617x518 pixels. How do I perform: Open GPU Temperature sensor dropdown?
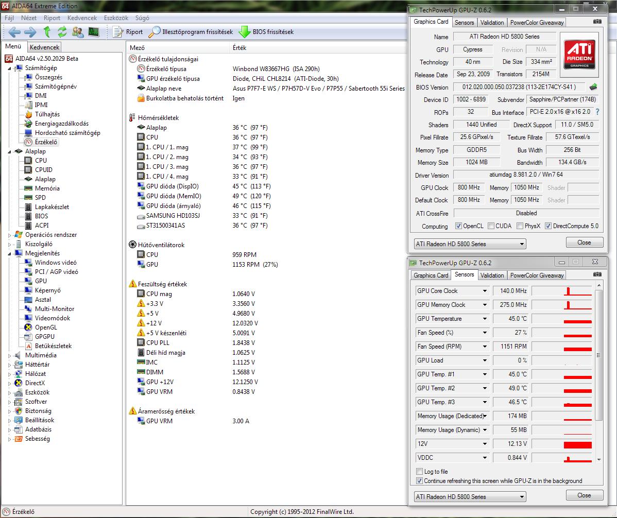coord(485,319)
